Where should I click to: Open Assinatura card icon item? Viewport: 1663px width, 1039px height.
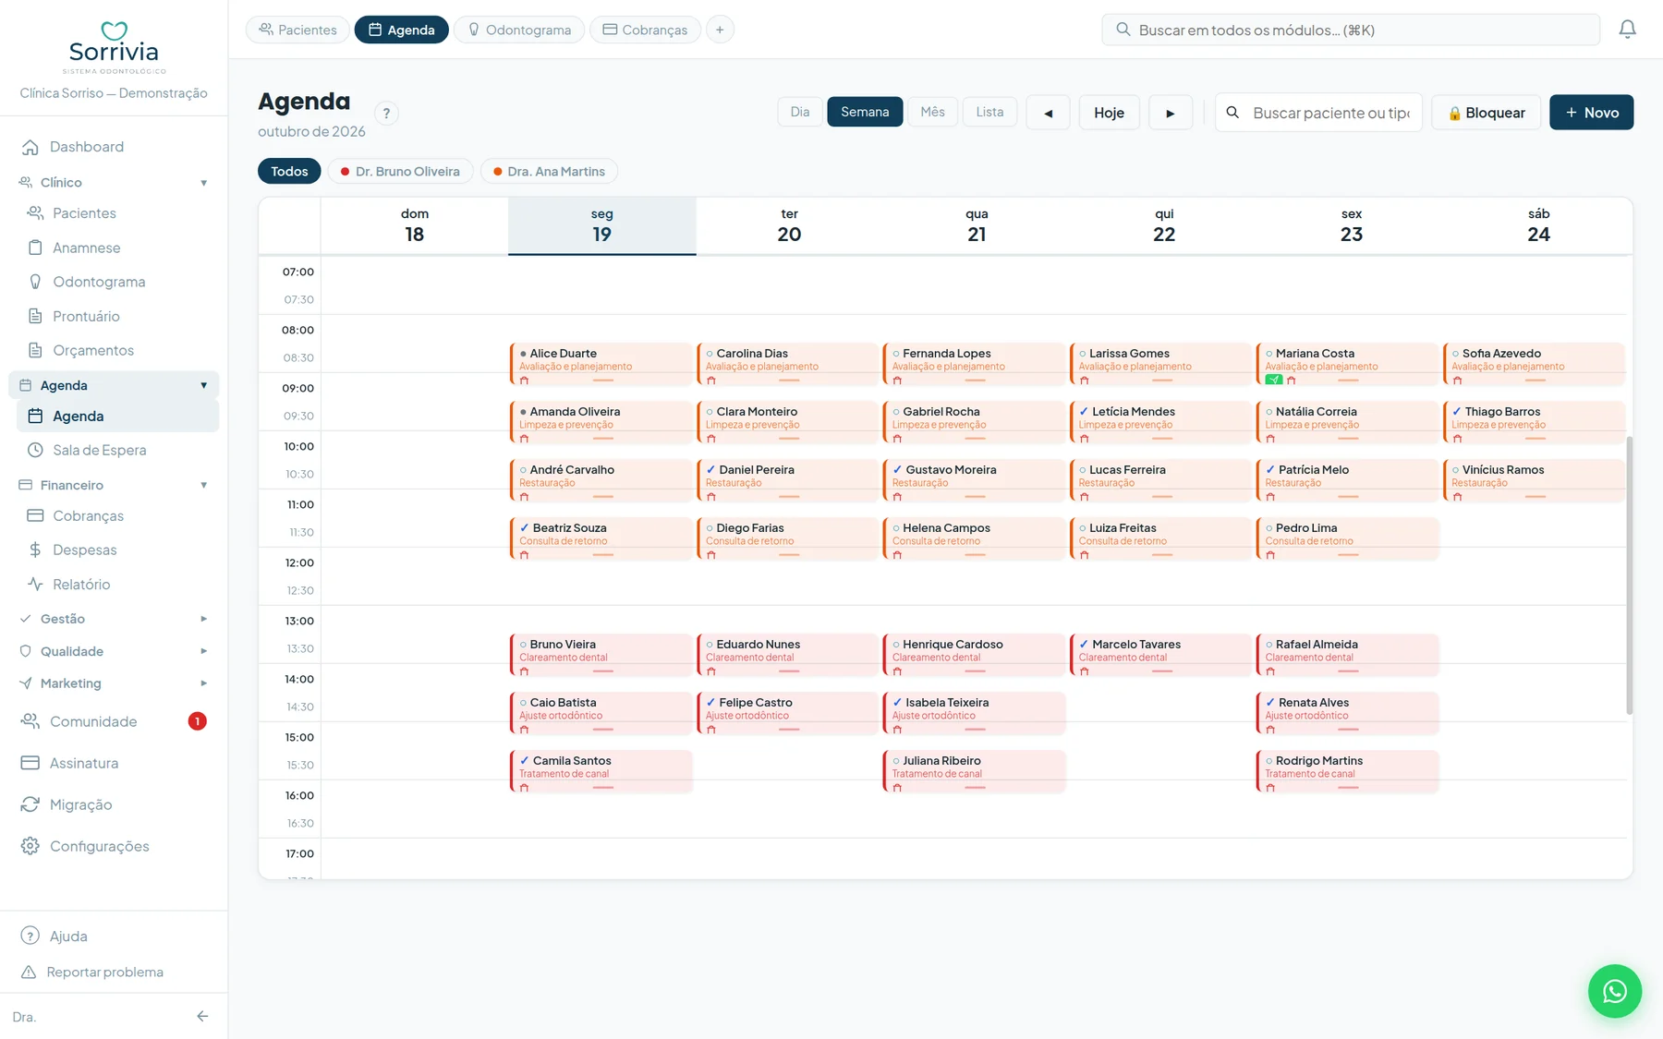pyautogui.click(x=114, y=763)
